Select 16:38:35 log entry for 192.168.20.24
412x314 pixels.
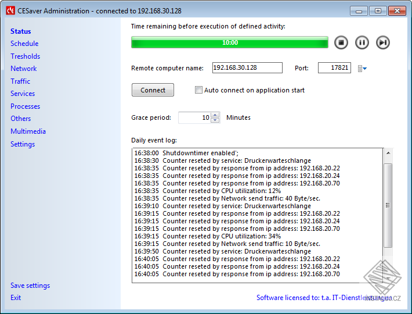(237, 176)
